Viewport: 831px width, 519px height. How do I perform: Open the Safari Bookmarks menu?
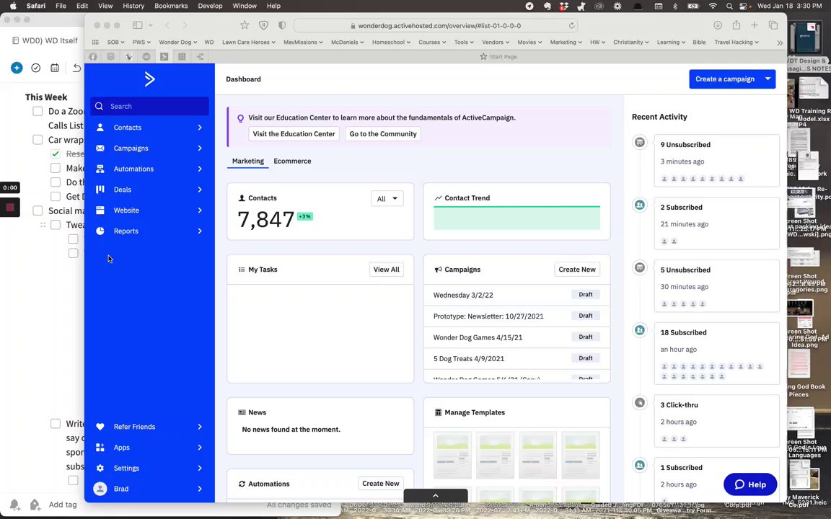171,6
